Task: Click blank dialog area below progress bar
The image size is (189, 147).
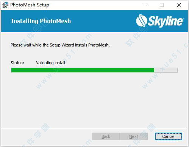Action: coord(94,99)
